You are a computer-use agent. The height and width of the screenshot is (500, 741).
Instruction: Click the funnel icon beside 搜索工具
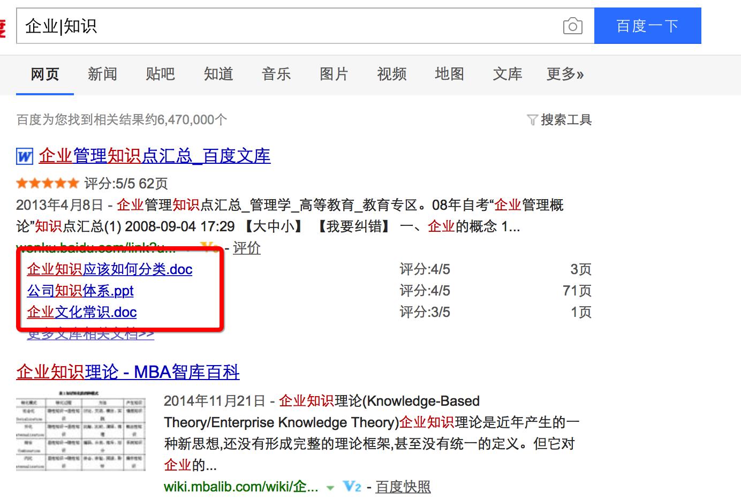pyautogui.click(x=532, y=120)
